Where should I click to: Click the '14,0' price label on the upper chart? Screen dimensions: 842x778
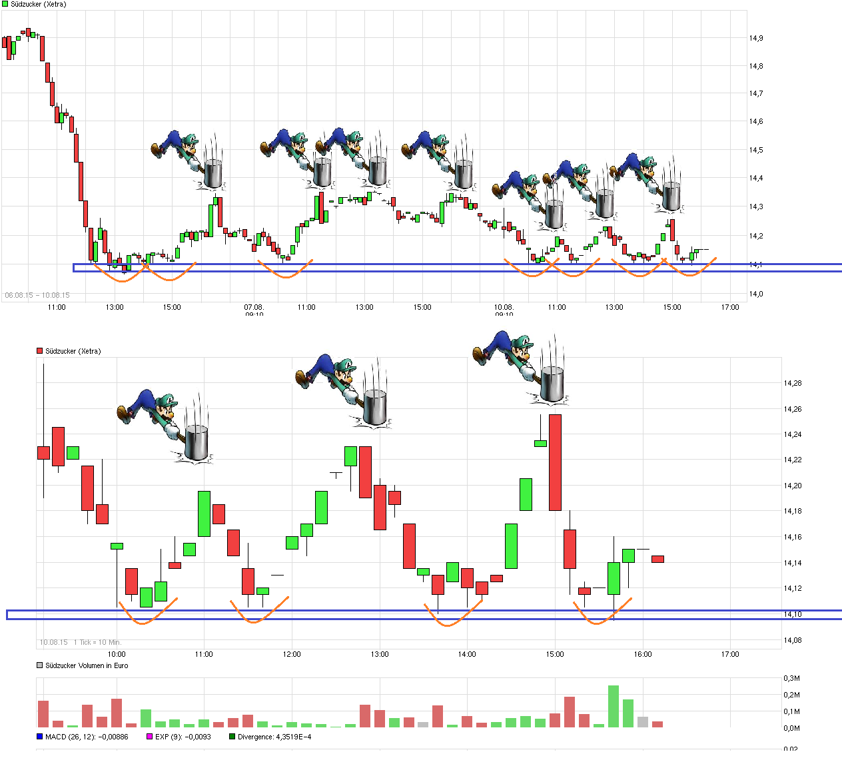coord(756,294)
